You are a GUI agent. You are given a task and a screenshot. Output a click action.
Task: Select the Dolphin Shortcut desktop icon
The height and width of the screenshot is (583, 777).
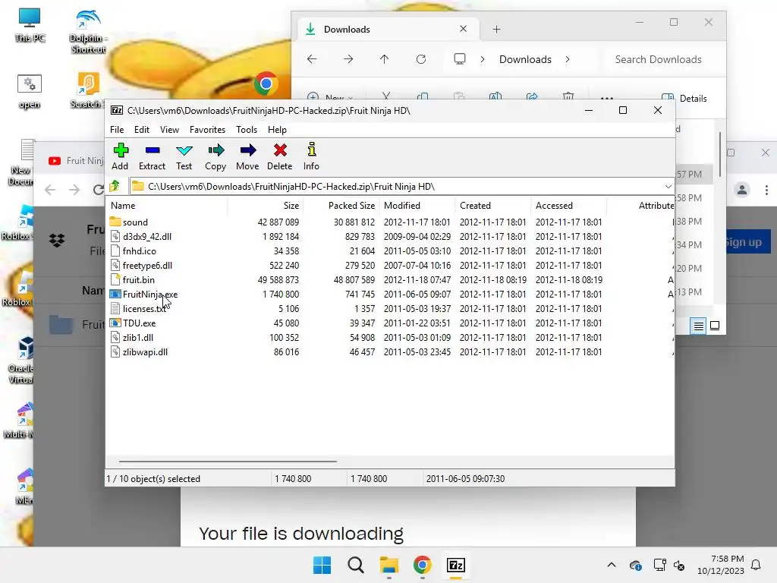[88, 32]
